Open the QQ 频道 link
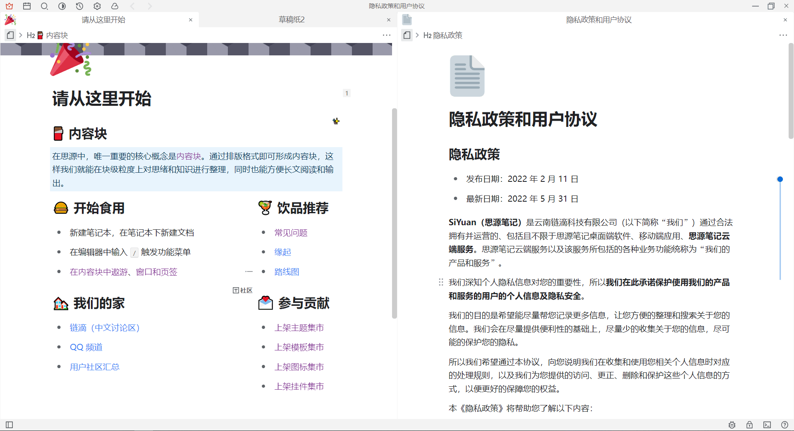Screen dimensions: 794x431 tap(86, 347)
